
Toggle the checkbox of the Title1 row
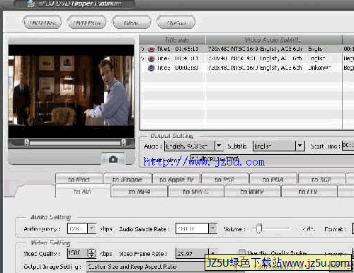click(x=142, y=49)
